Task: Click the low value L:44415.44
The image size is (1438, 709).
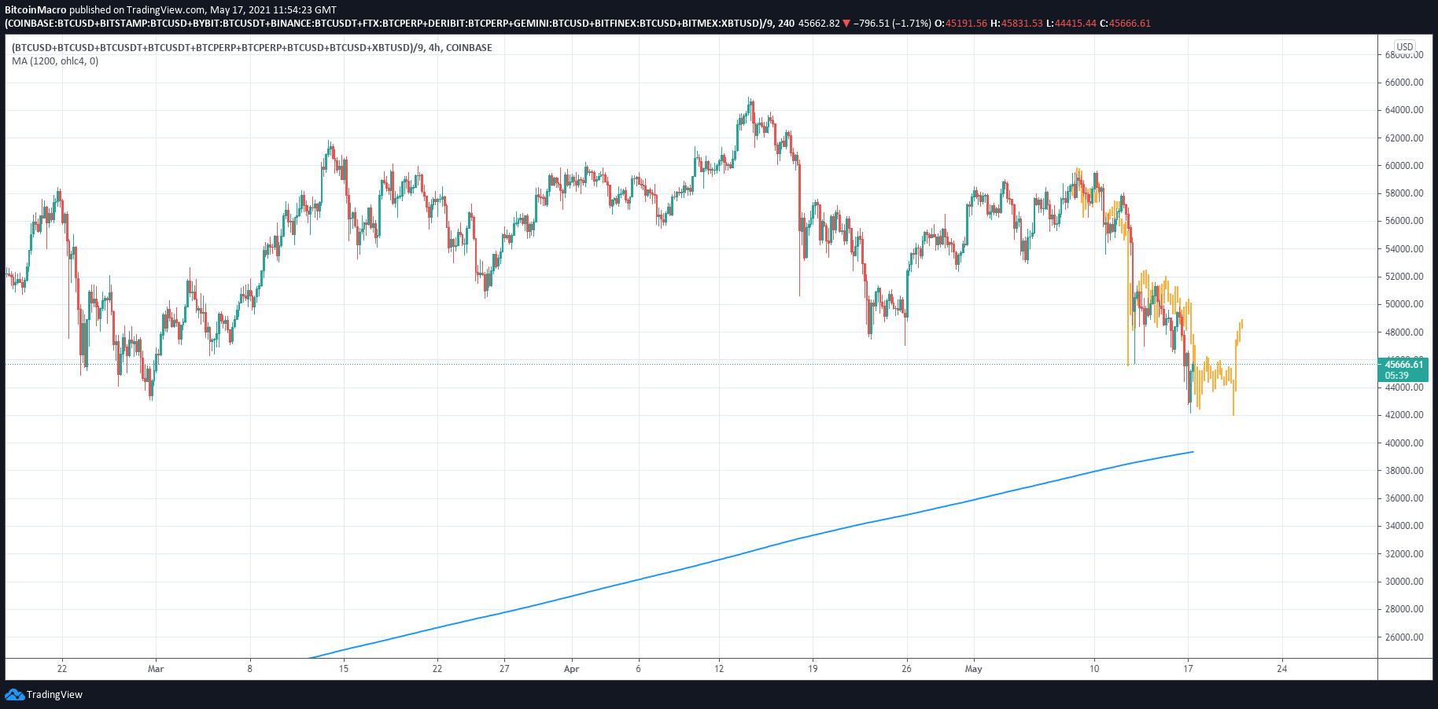Action: [1071, 24]
